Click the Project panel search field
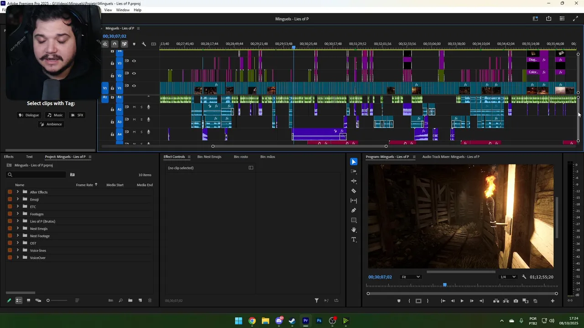This screenshot has height=328, width=584. tap(36, 174)
